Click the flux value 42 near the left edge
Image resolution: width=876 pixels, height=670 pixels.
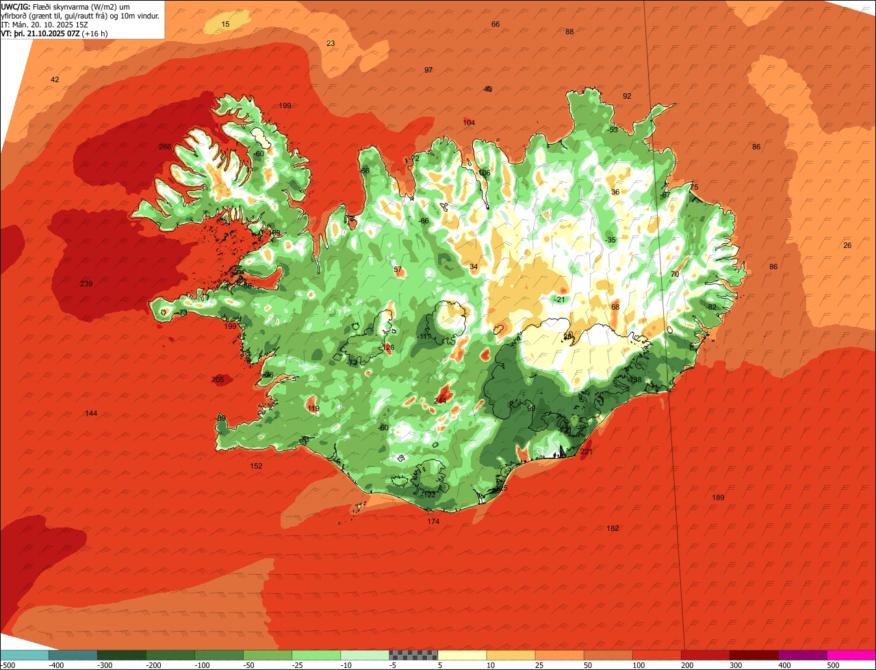tap(55, 79)
